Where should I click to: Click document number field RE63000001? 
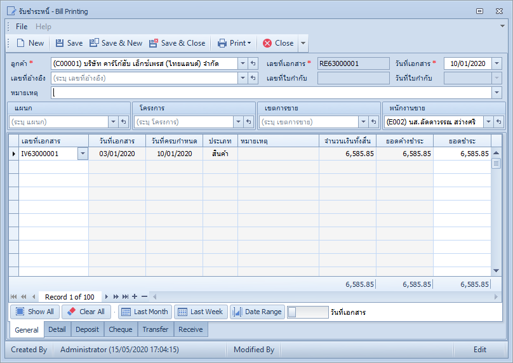click(353, 63)
